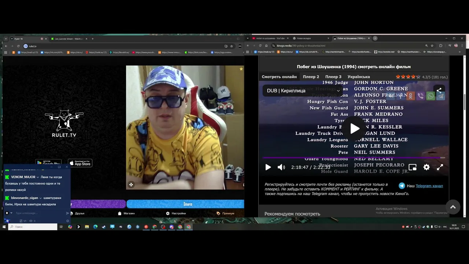The image size is (469, 264).
Task: Select the Українська tab
Action: click(359, 77)
